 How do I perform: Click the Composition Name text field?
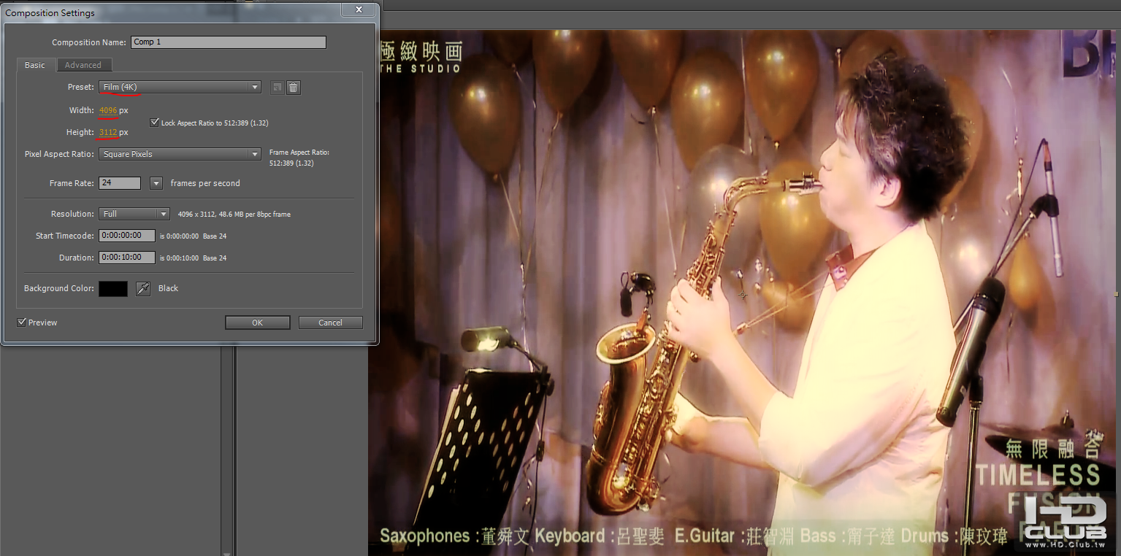(228, 42)
